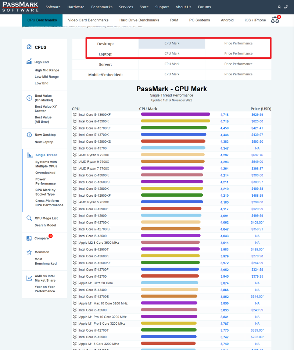Expand the AMD Ryzen 5 7600X row chevron

point(75,202)
